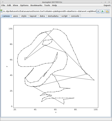Click the DatasaurusDozen.tsv address field
Viewport: 112px width, 121px height.
pos(50,11)
